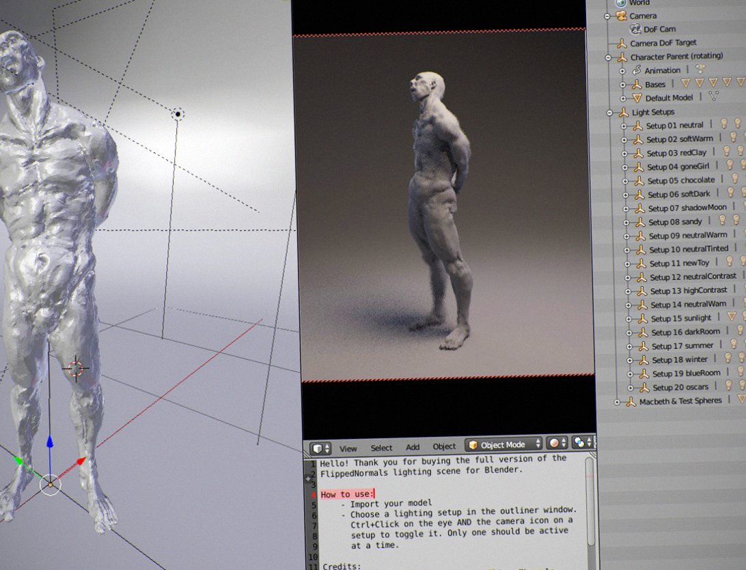Expand Setup 01 neutral node
Screen dimensions: 746x570
pos(624,126)
